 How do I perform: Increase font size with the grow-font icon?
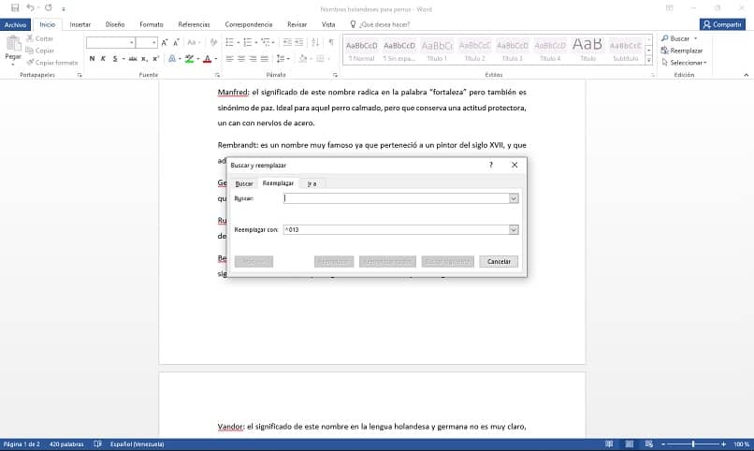click(x=165, y=43)
